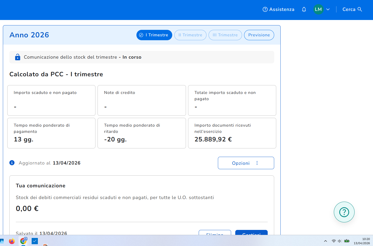Open Chrome from the taskbar
373x246 pixels.
pos(23,241)
